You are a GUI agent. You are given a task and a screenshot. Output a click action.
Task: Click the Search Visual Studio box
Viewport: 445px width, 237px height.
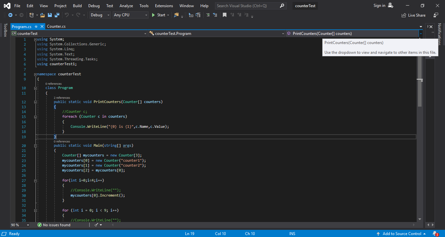pos(247,6)
